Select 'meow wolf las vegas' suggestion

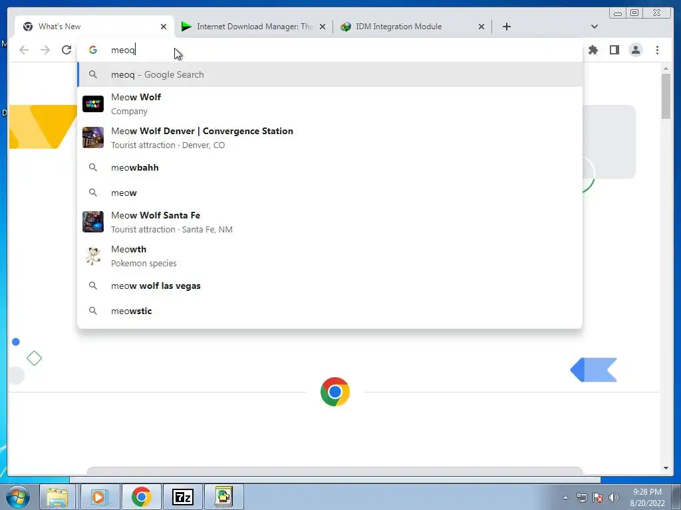pyautogui.click(x=330, y=286)
